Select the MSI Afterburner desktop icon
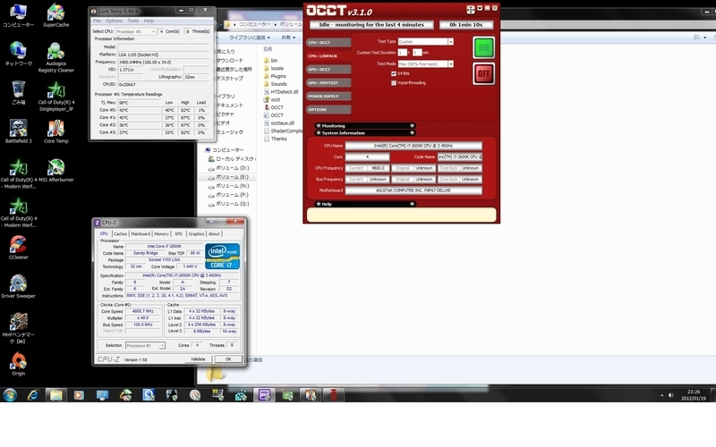Screen dimensions: 716x447 (x=55, y=170)
